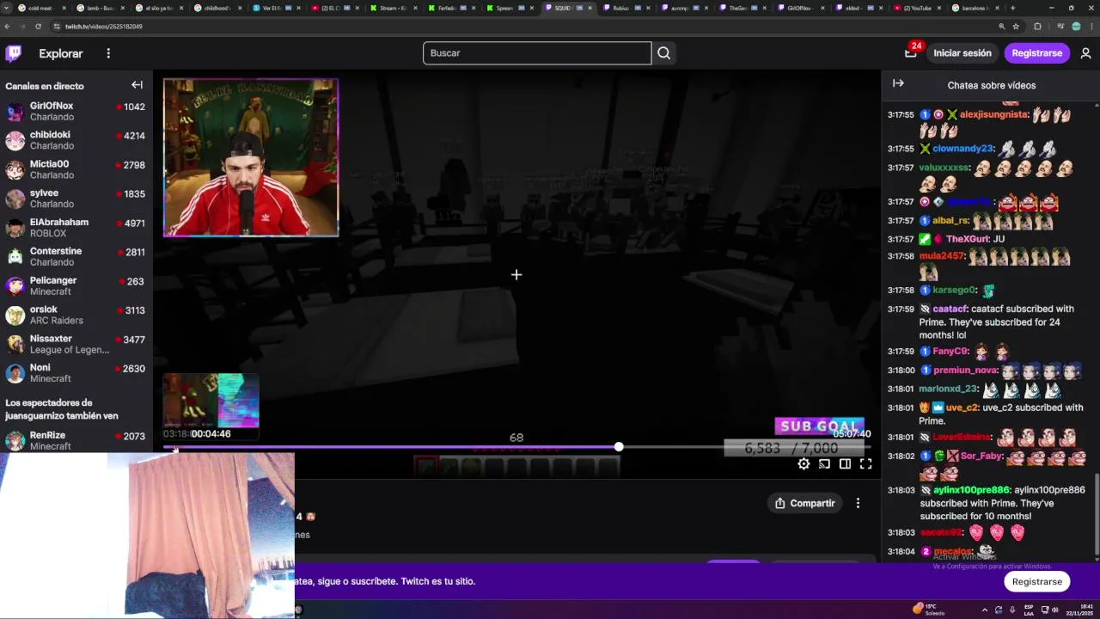Toggle fullscreen in video player
1100x619 pixels.
tap(865, 464)
